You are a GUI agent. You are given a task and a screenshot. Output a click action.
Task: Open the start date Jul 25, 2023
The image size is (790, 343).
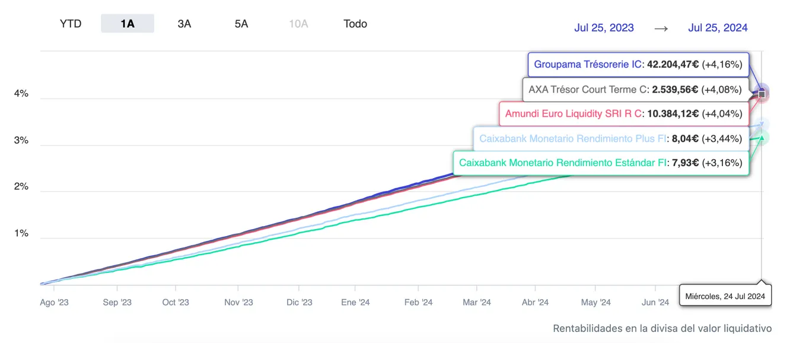[604, 28]
